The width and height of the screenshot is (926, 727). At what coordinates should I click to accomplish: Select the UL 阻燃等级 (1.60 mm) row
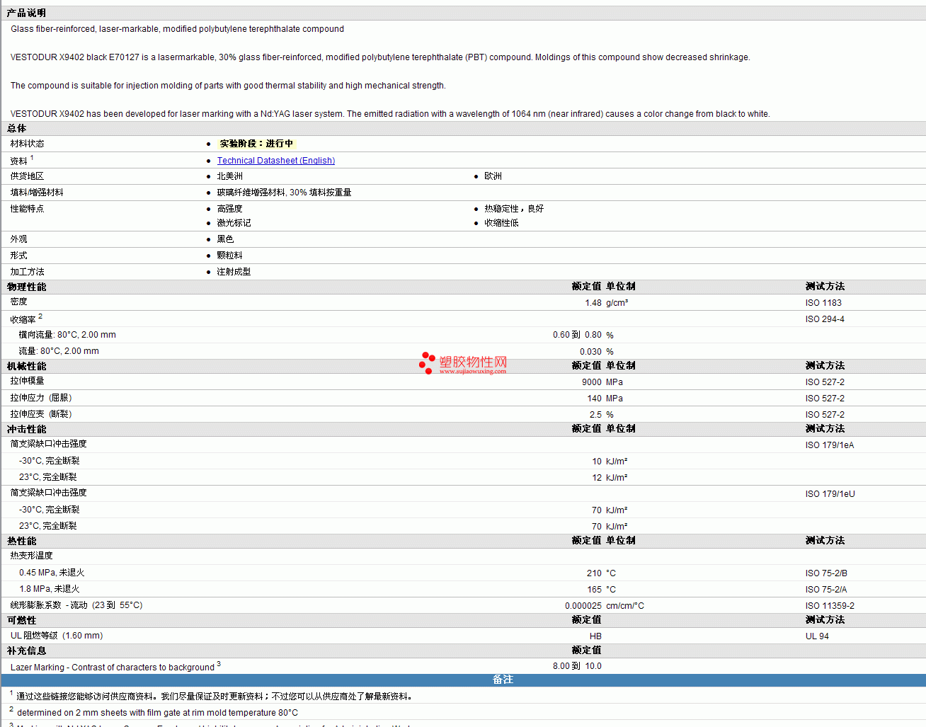57,636
